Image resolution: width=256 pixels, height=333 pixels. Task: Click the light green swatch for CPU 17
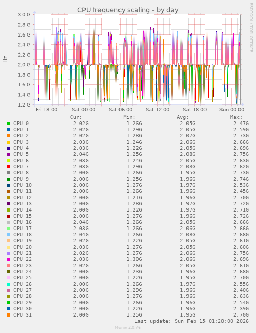(x=9, y=229)
